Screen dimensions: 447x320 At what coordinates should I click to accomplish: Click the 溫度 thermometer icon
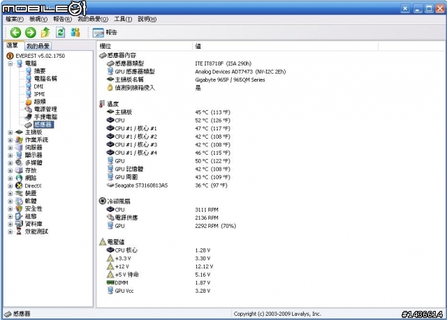point(102,104)
